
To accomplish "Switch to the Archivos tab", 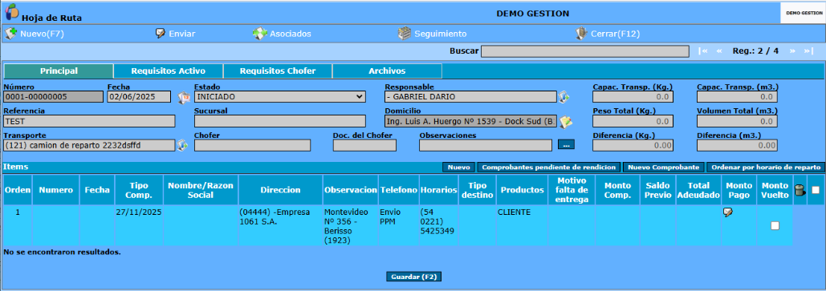I will [387, 71].
